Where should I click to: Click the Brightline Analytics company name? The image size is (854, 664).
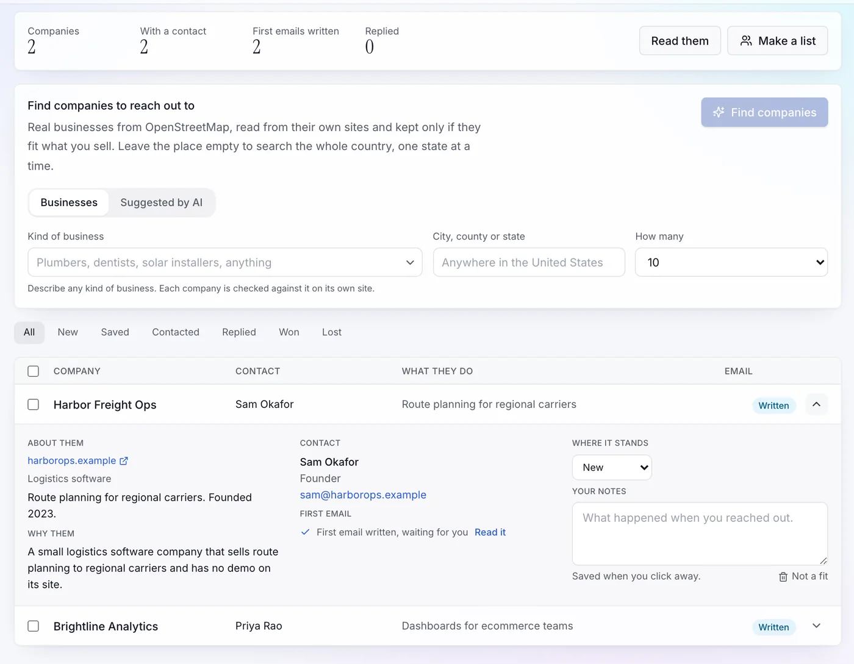106,626
